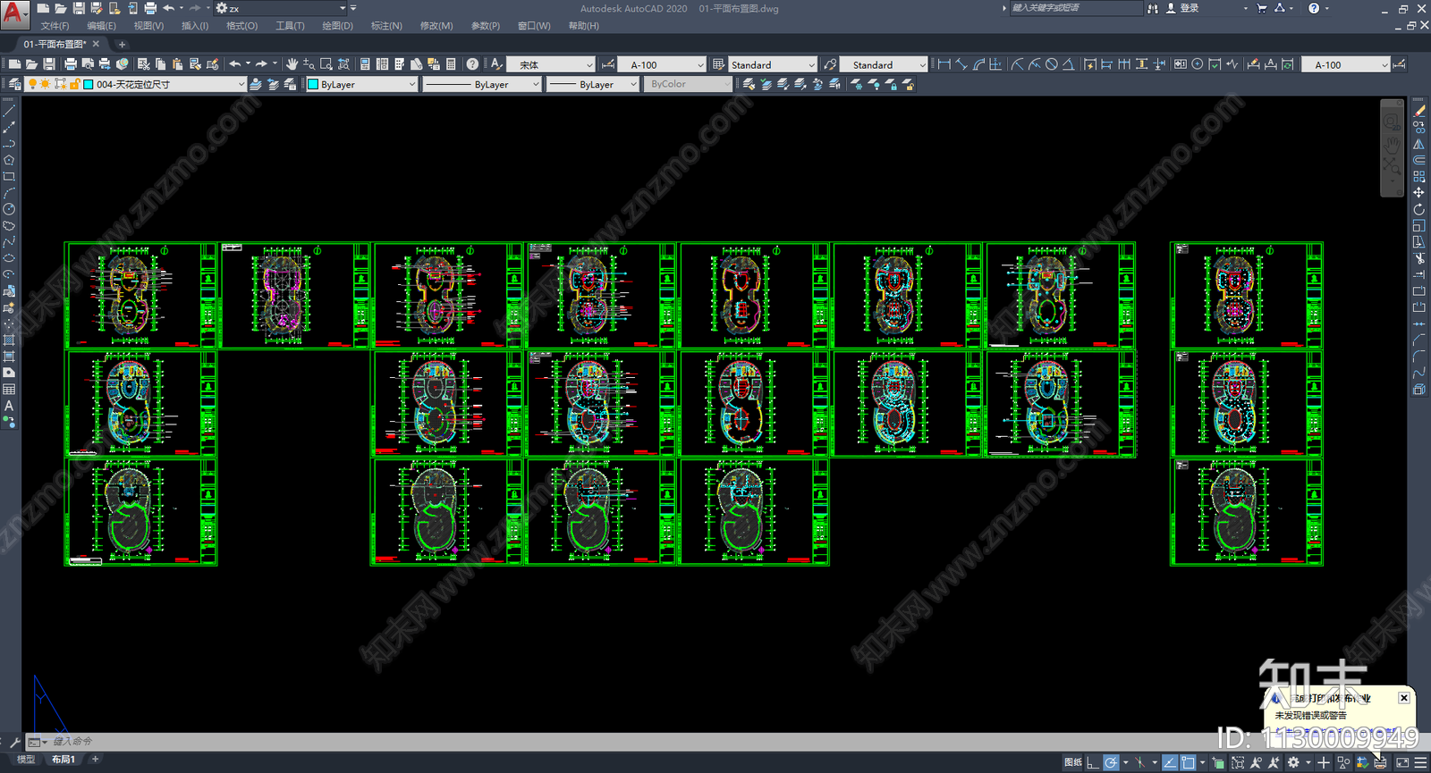Click the Save icon in quick access toolbar
Screen dimensions: 1431x773
pyautogui.click(x=78, y=8)
